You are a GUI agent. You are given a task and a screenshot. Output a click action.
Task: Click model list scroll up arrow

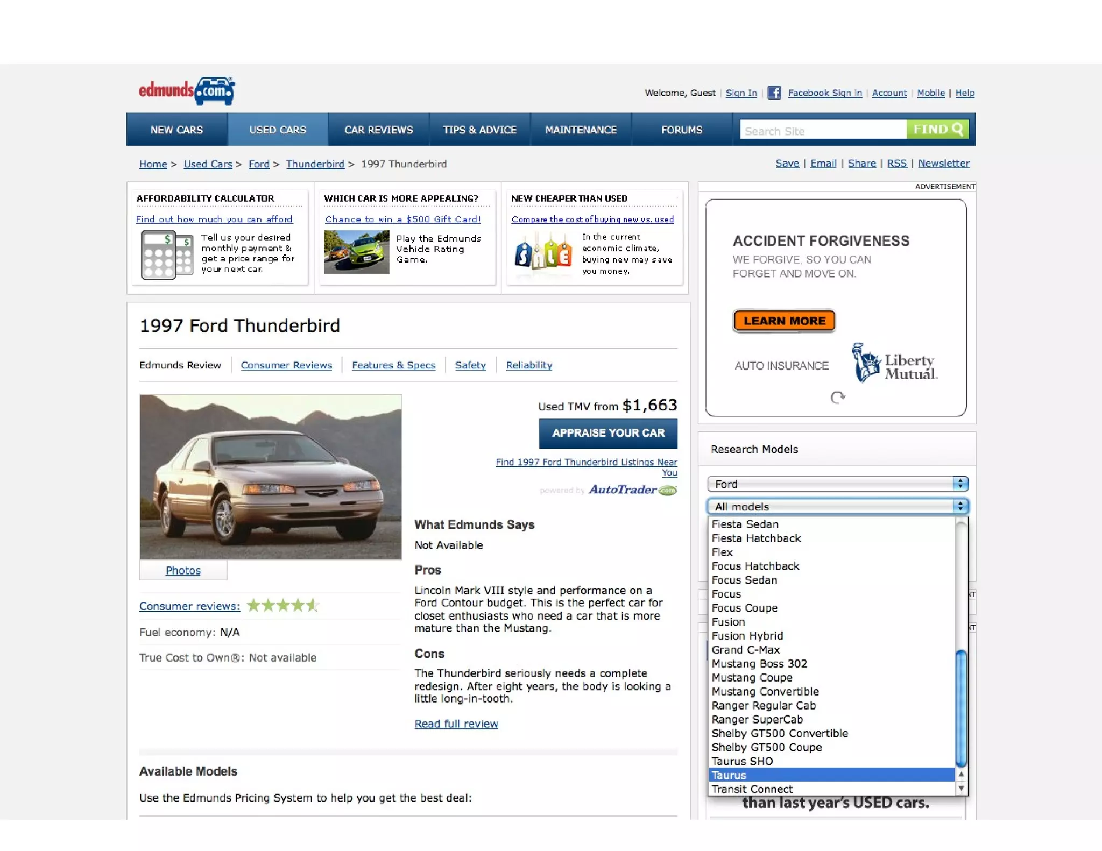961,774
